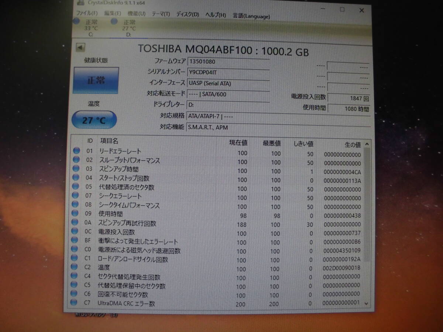Click the power-on count value 1847 回
This screenshot has width=443, height=332.
(x=349, y=98)
